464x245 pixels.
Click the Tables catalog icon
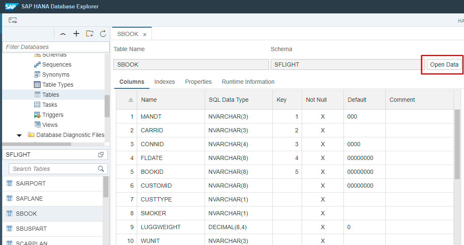tap(37, 95)
